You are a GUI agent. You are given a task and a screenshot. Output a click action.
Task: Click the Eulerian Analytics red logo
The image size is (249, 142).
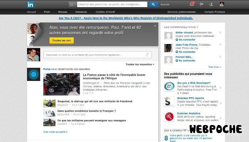pyautogui.click(x=169, y=117)
